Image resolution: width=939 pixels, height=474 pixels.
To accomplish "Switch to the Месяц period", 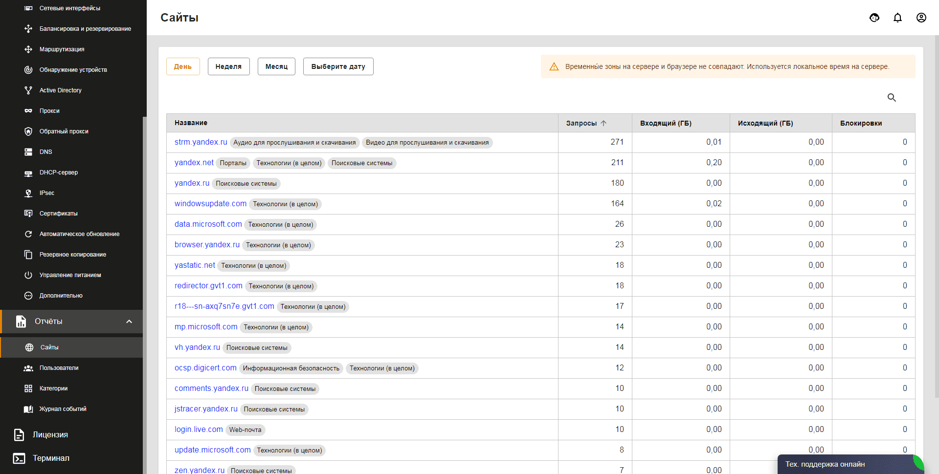I will pos(276,66).
